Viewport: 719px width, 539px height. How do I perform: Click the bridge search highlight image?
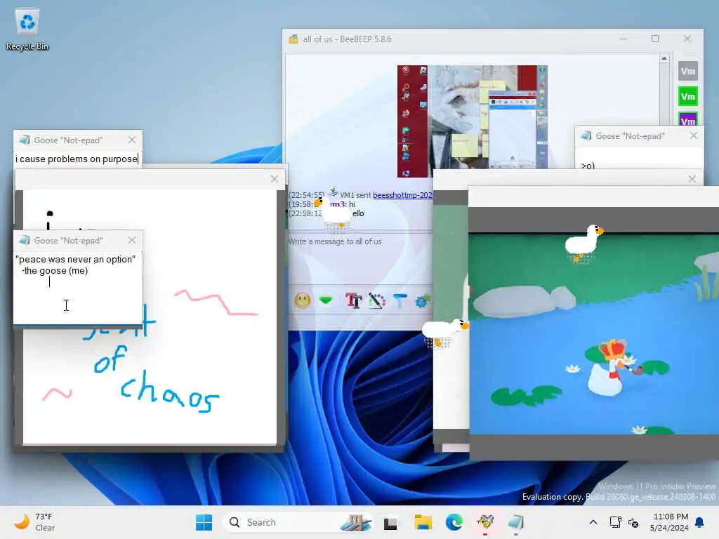pos(355,522)
